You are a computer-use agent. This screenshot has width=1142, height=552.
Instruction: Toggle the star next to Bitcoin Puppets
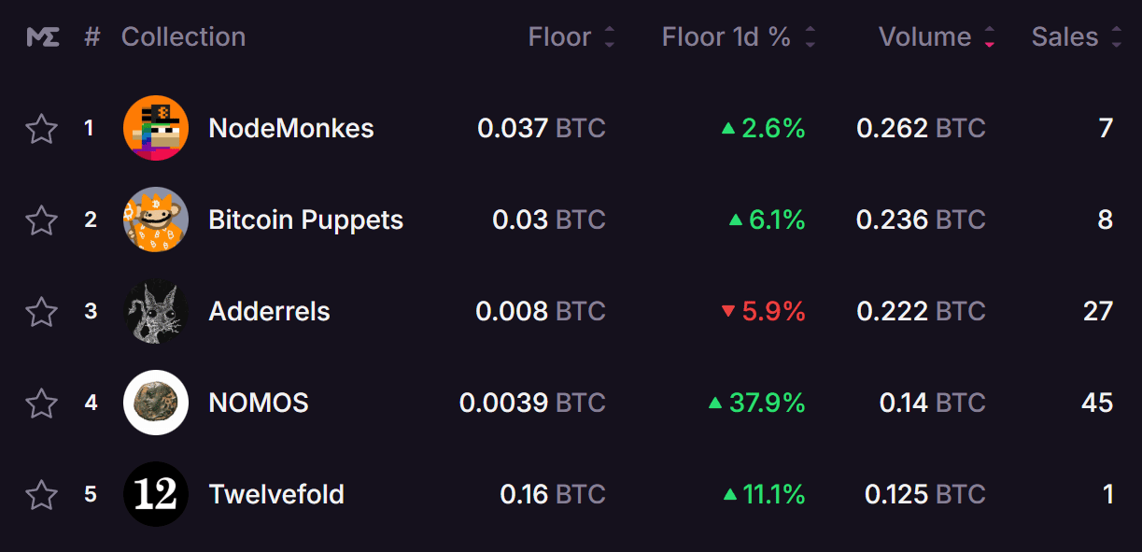(x=41, y=219)
